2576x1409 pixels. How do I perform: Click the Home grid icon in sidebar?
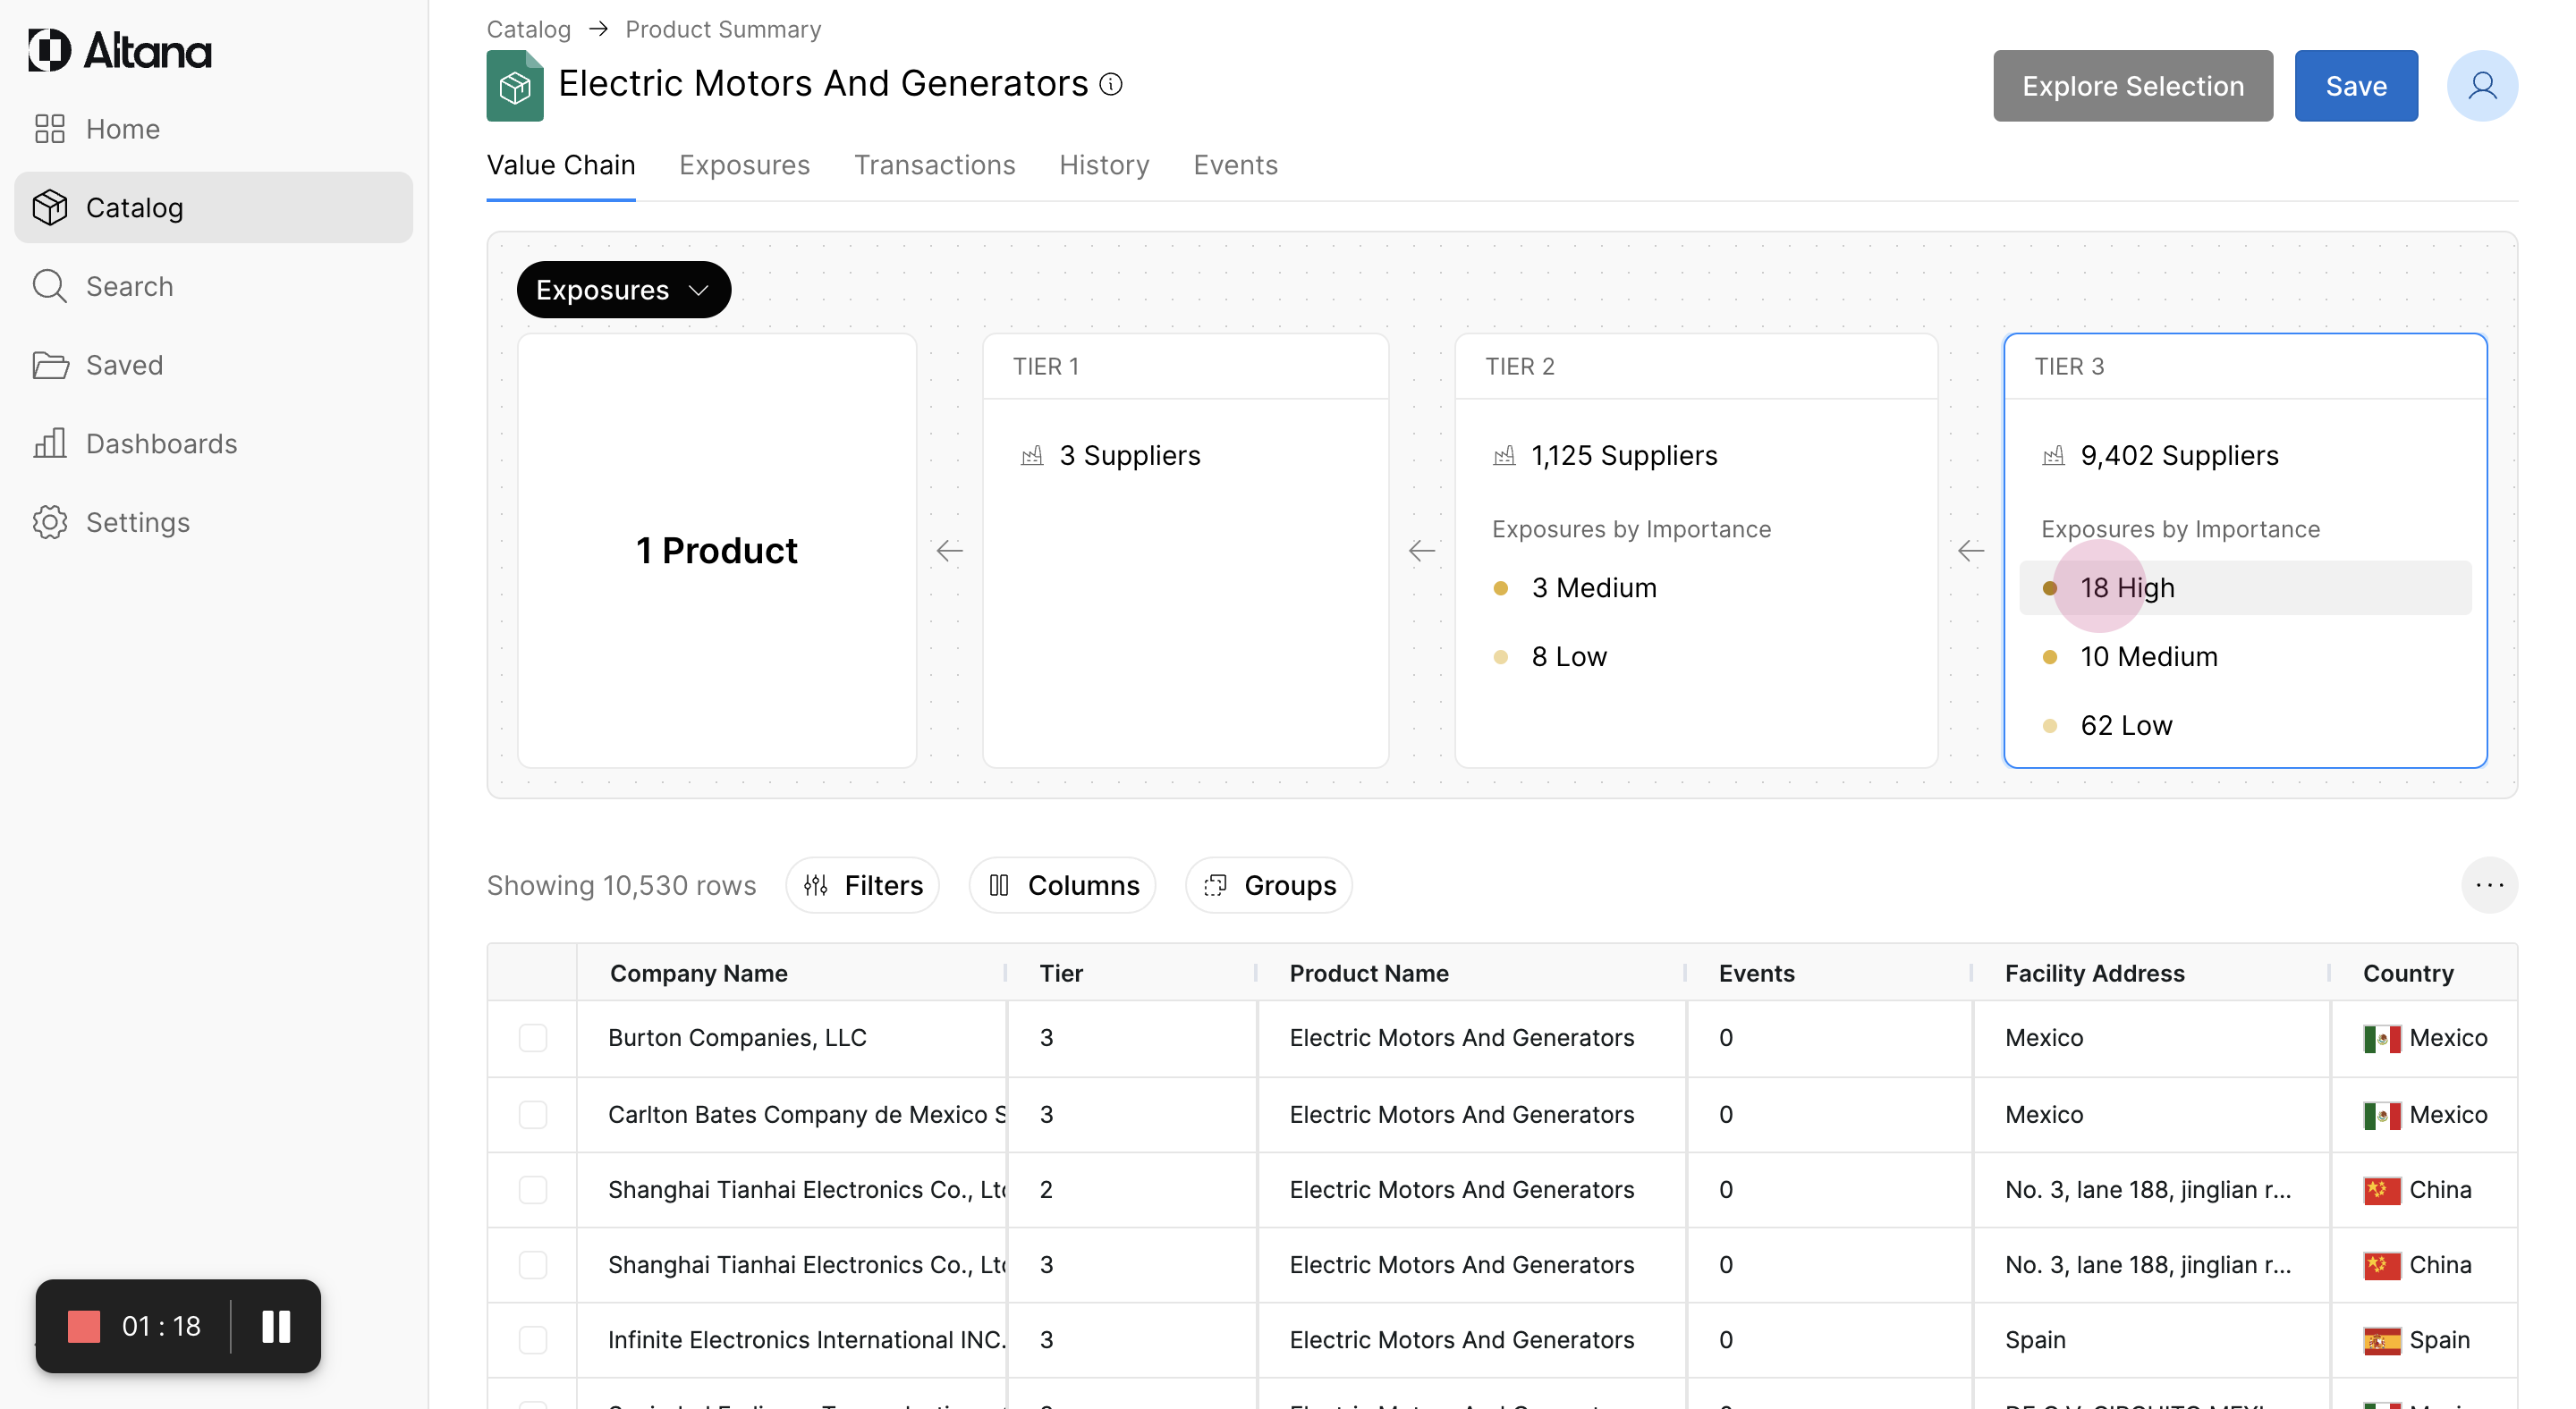click(x=49, y=129)
